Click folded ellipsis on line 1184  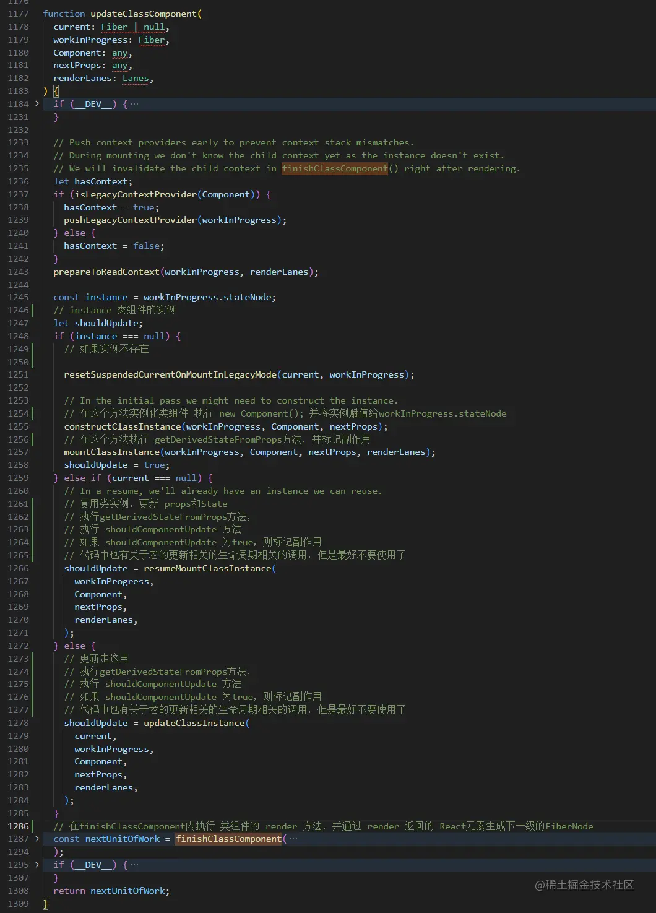(x=134, y=104)
